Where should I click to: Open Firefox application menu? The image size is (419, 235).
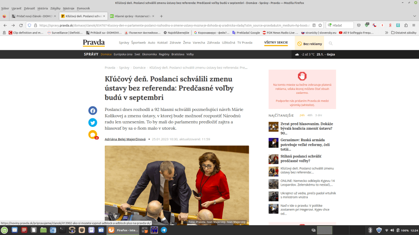coord(414,25)
